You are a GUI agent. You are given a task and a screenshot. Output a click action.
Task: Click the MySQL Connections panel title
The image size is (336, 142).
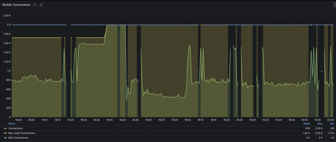tap(16, 5)
